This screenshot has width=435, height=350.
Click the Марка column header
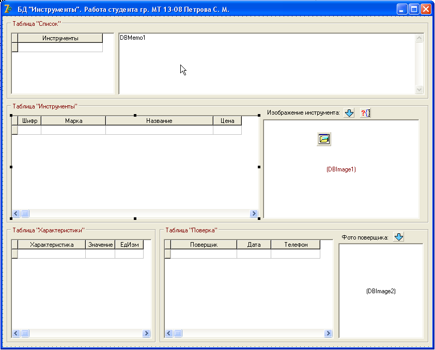pos(73,121)
